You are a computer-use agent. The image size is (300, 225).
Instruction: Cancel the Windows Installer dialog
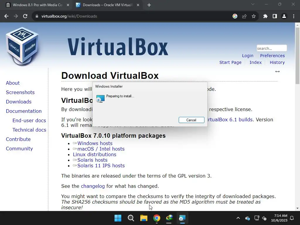[x=191, y=120]
